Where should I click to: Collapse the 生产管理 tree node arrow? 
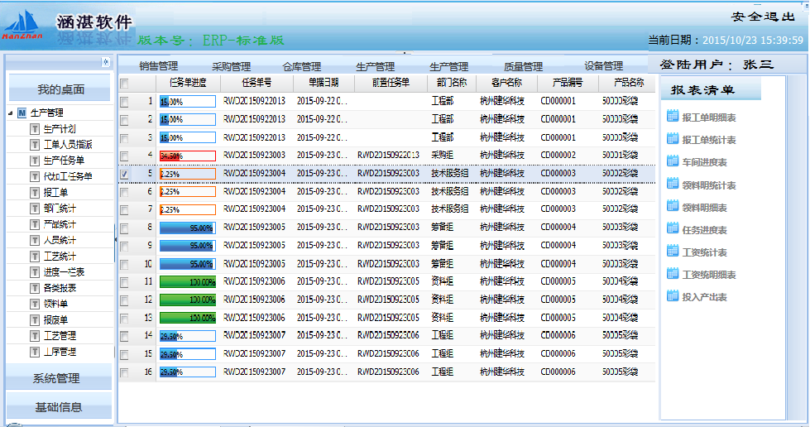10,113
